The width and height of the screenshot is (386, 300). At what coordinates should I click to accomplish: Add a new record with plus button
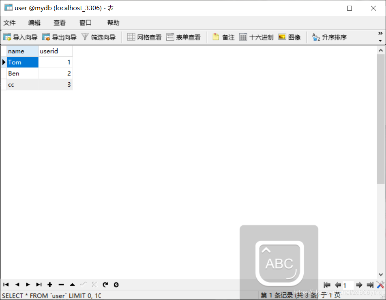click(50, 285)
